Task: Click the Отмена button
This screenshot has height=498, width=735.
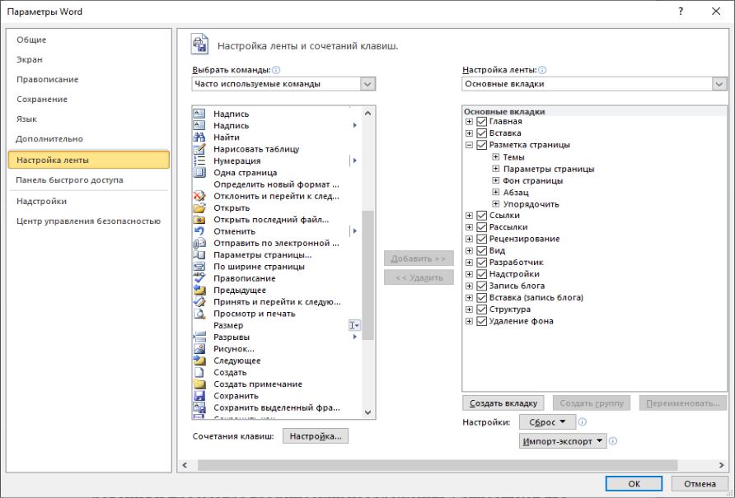Action: pyautogui.click(x=700, y=483)
